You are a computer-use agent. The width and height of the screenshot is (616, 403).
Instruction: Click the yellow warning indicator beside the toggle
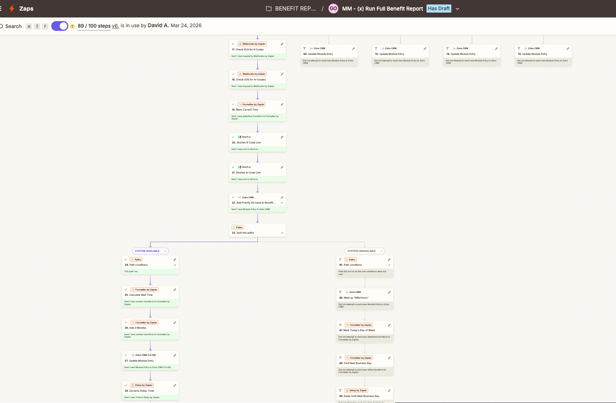pos(72,26)
